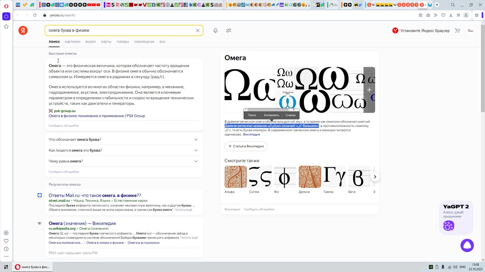
Task: Go back to the previous page
Action: (18, 15)
